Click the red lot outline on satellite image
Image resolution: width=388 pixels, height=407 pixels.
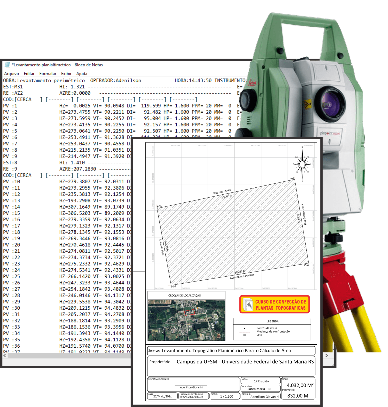click(x=189, y=312)
